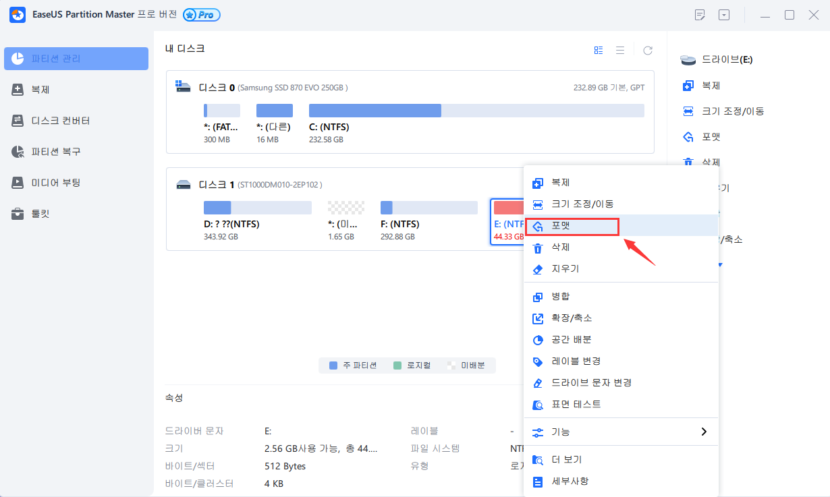The width and height of the screenshot is (830, 497).
Task: Select 포맷 in the right action panel
Action: (709, 136)
